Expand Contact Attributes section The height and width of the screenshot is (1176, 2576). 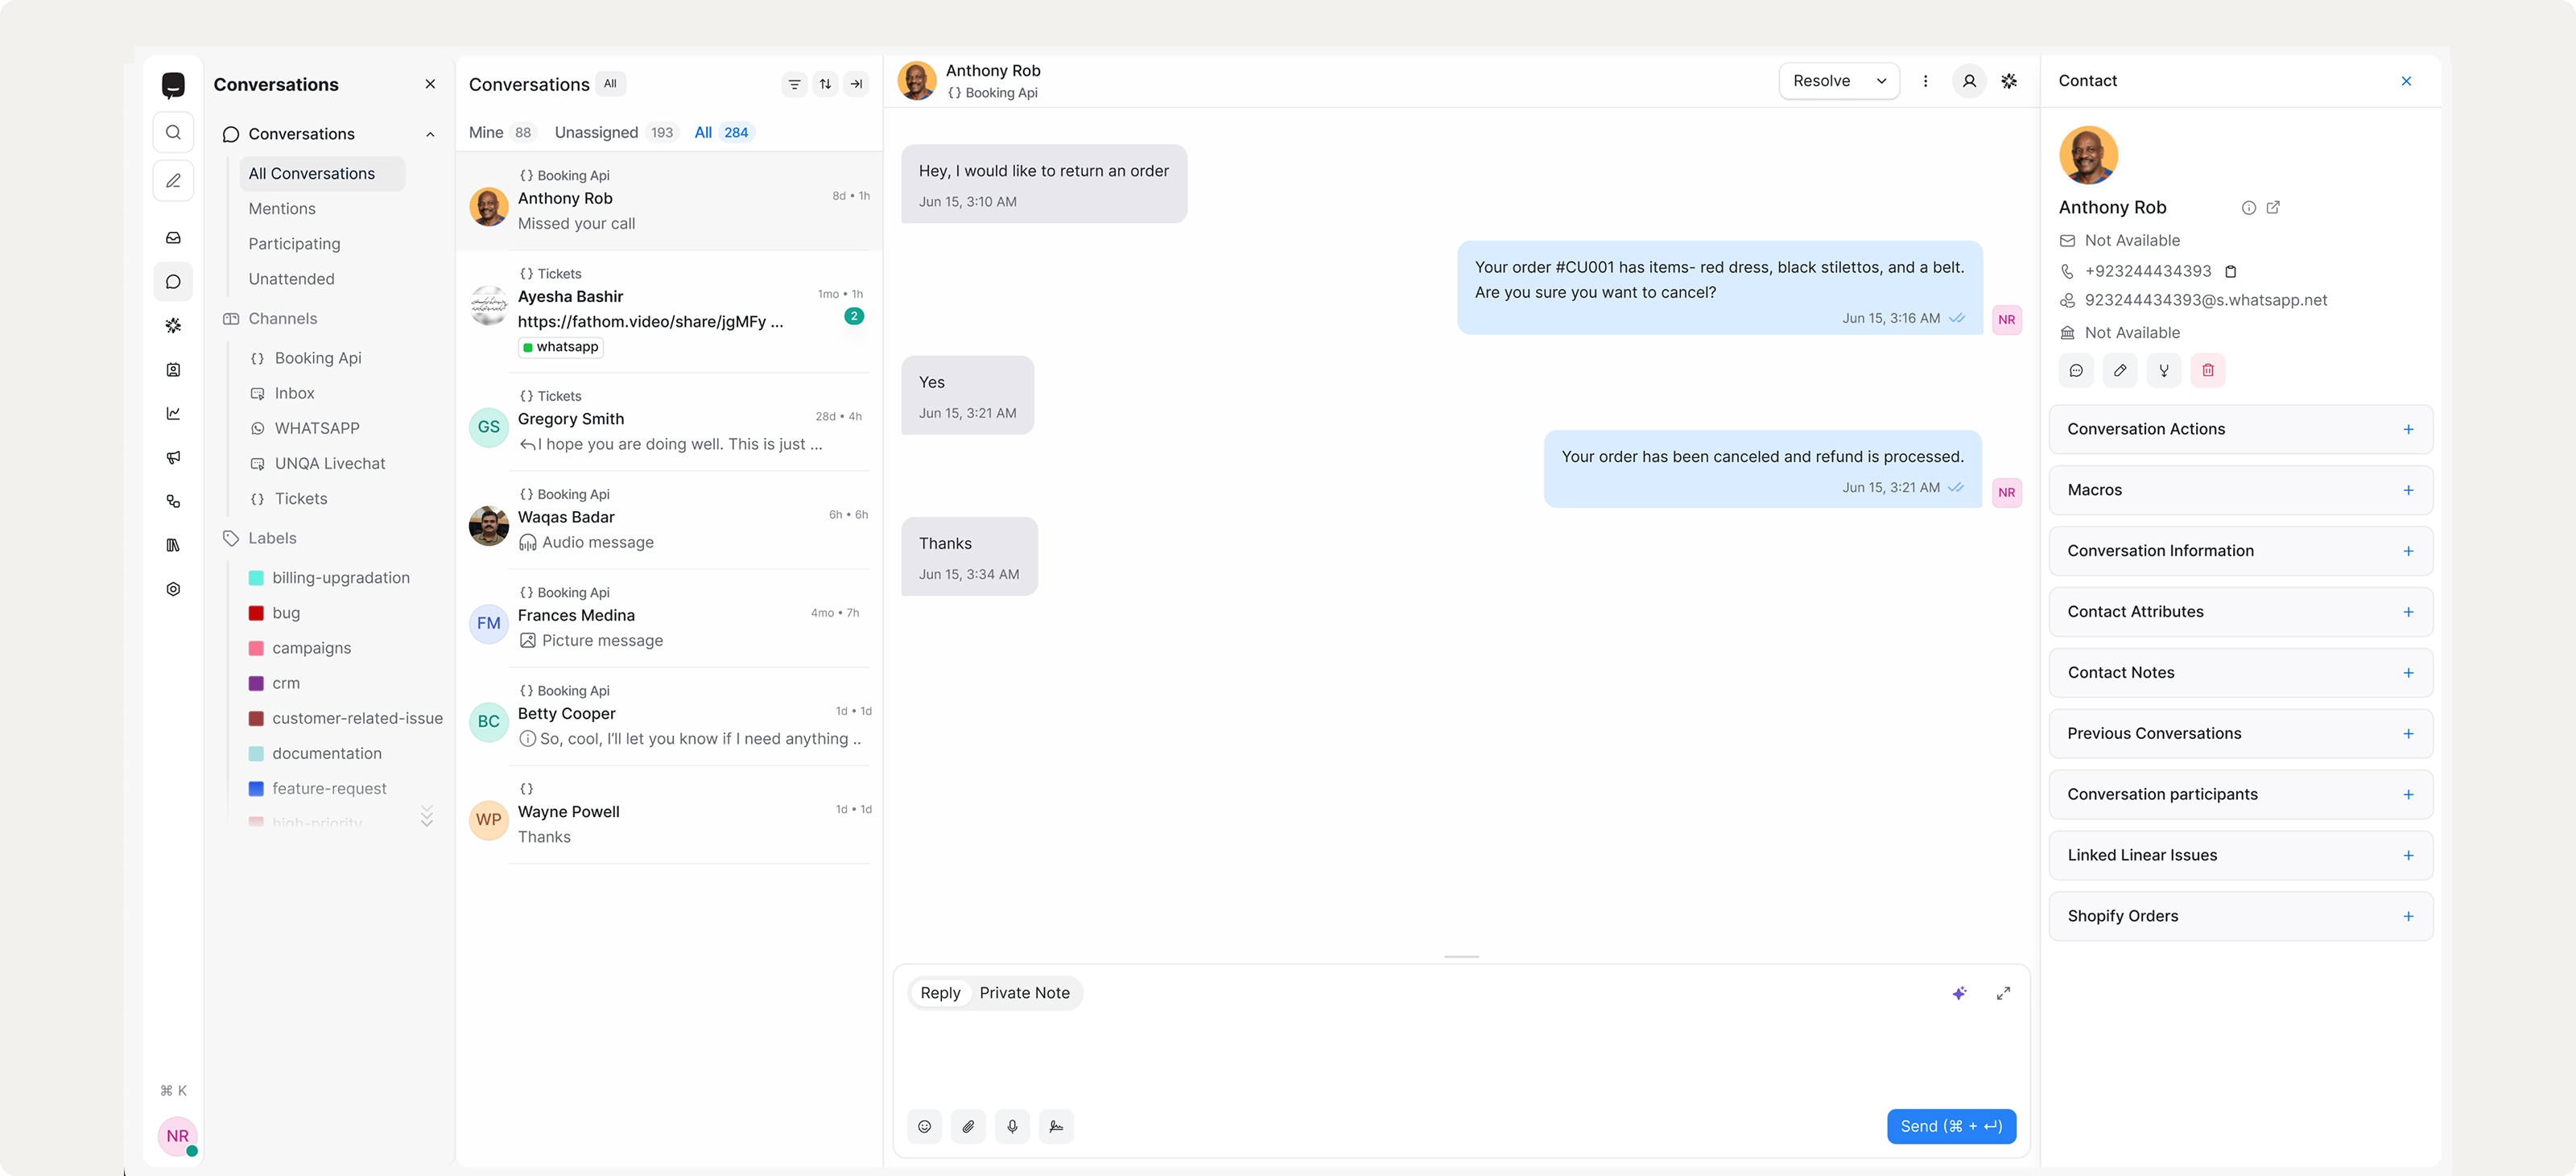2240,612
